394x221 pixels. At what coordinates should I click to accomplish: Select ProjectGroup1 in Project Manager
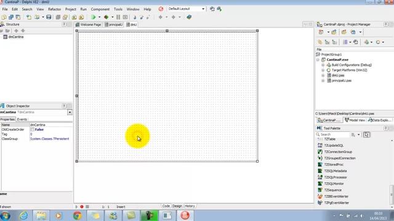(x=331, y=55)
